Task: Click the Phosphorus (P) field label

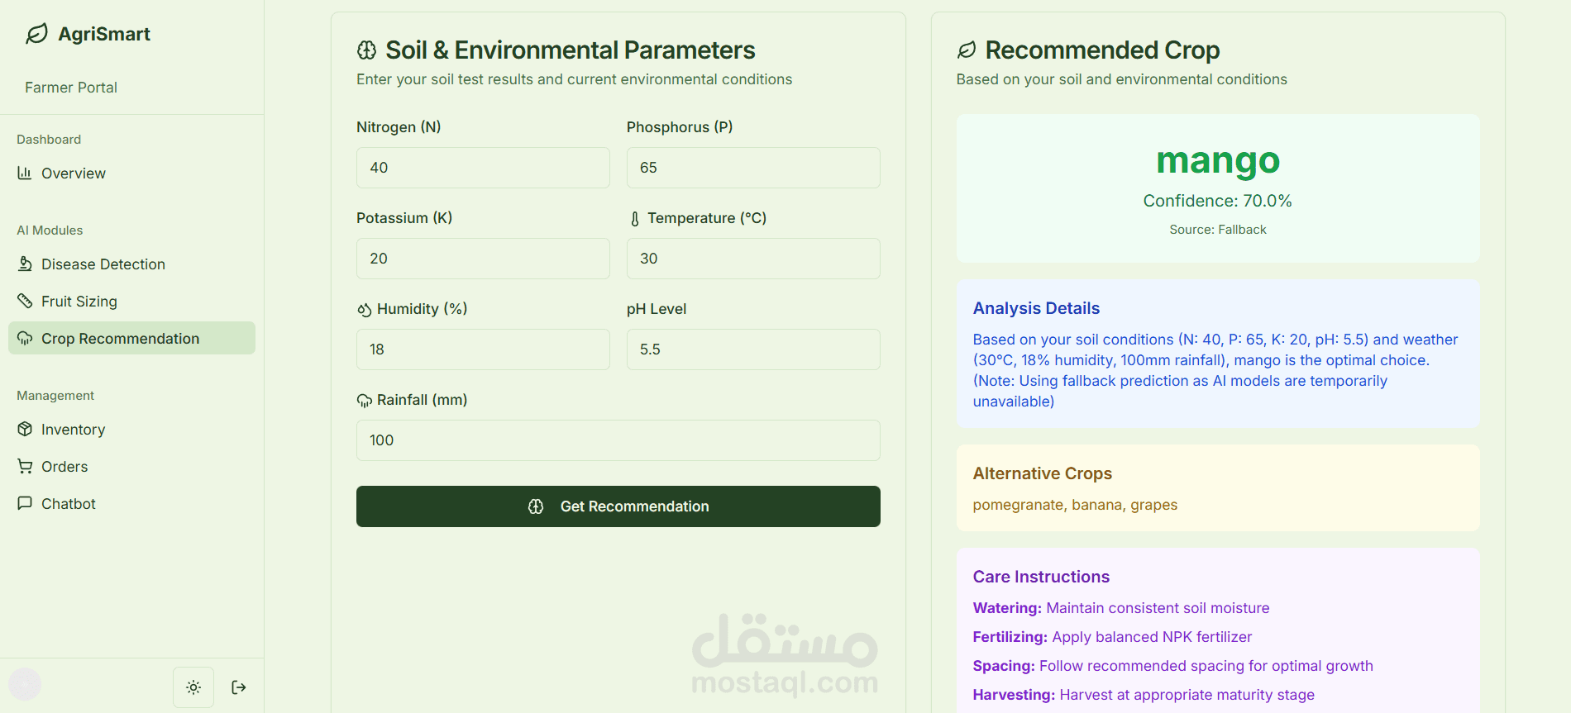Action: tap(680, 127)
